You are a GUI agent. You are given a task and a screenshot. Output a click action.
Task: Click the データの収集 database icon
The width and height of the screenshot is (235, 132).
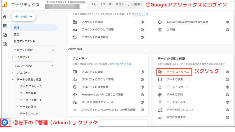160,79
